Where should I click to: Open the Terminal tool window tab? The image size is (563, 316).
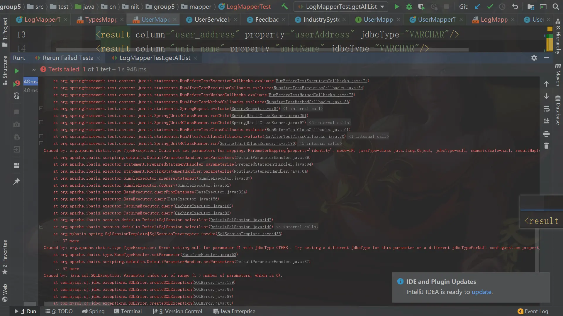click(128, 311)
